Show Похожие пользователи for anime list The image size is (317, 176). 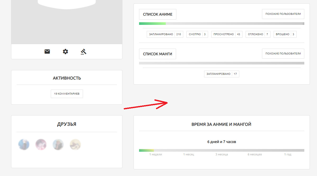pyautogui.click(x=283, y=14)
